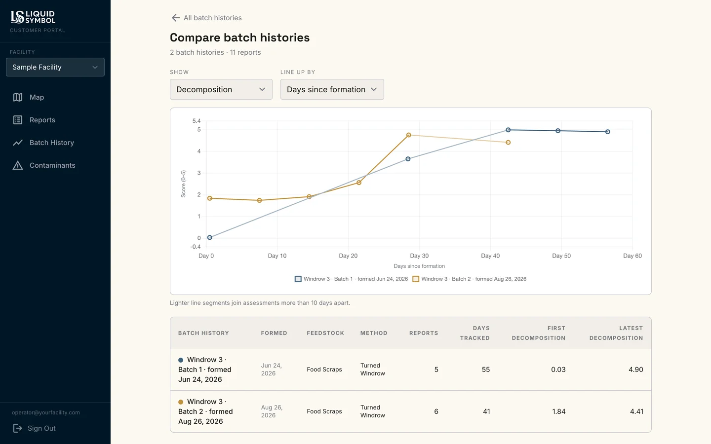Click Batch 2 legend label formed Aug 26
Viewport: 711px width, 444px height.
pos(474,279)
